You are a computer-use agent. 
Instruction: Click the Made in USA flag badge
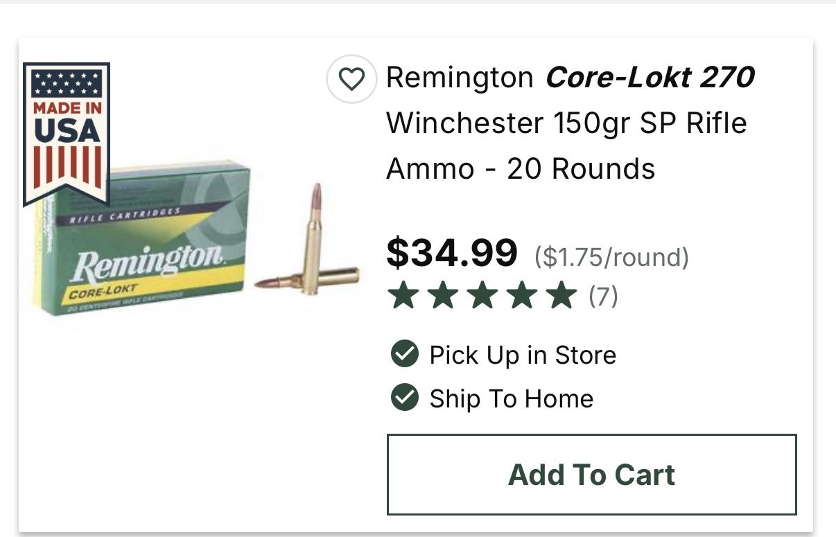point(67,134)
